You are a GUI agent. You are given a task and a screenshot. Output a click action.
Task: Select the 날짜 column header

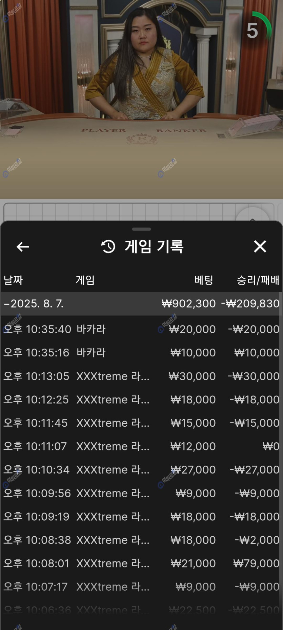point(13,280)
